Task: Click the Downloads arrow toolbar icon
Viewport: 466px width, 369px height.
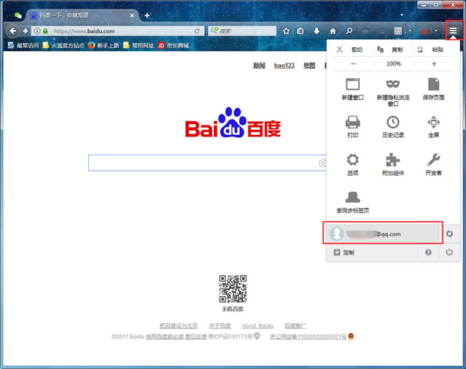Action: [317, 31]
